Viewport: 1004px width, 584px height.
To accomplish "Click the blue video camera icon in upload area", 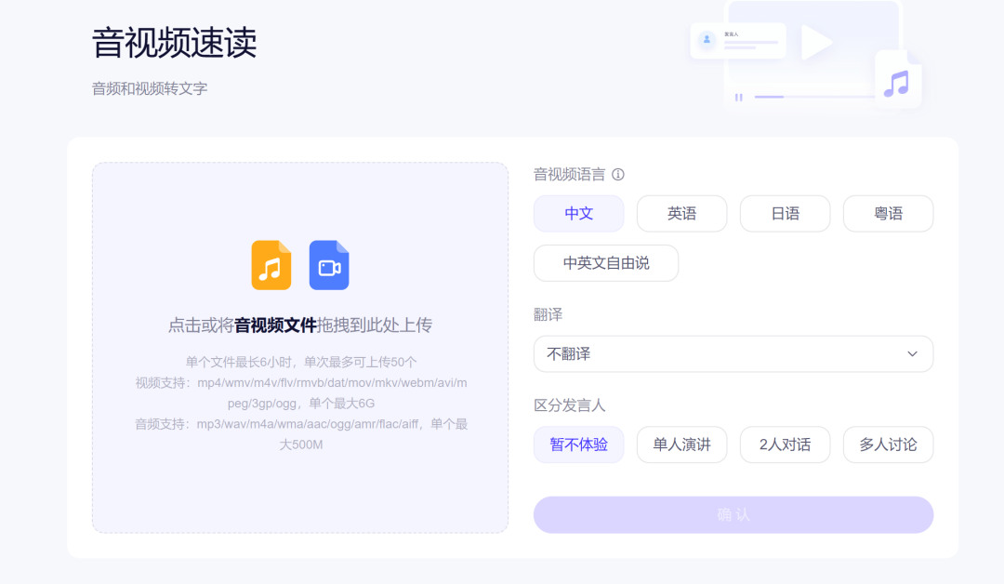I will point(329,265).
